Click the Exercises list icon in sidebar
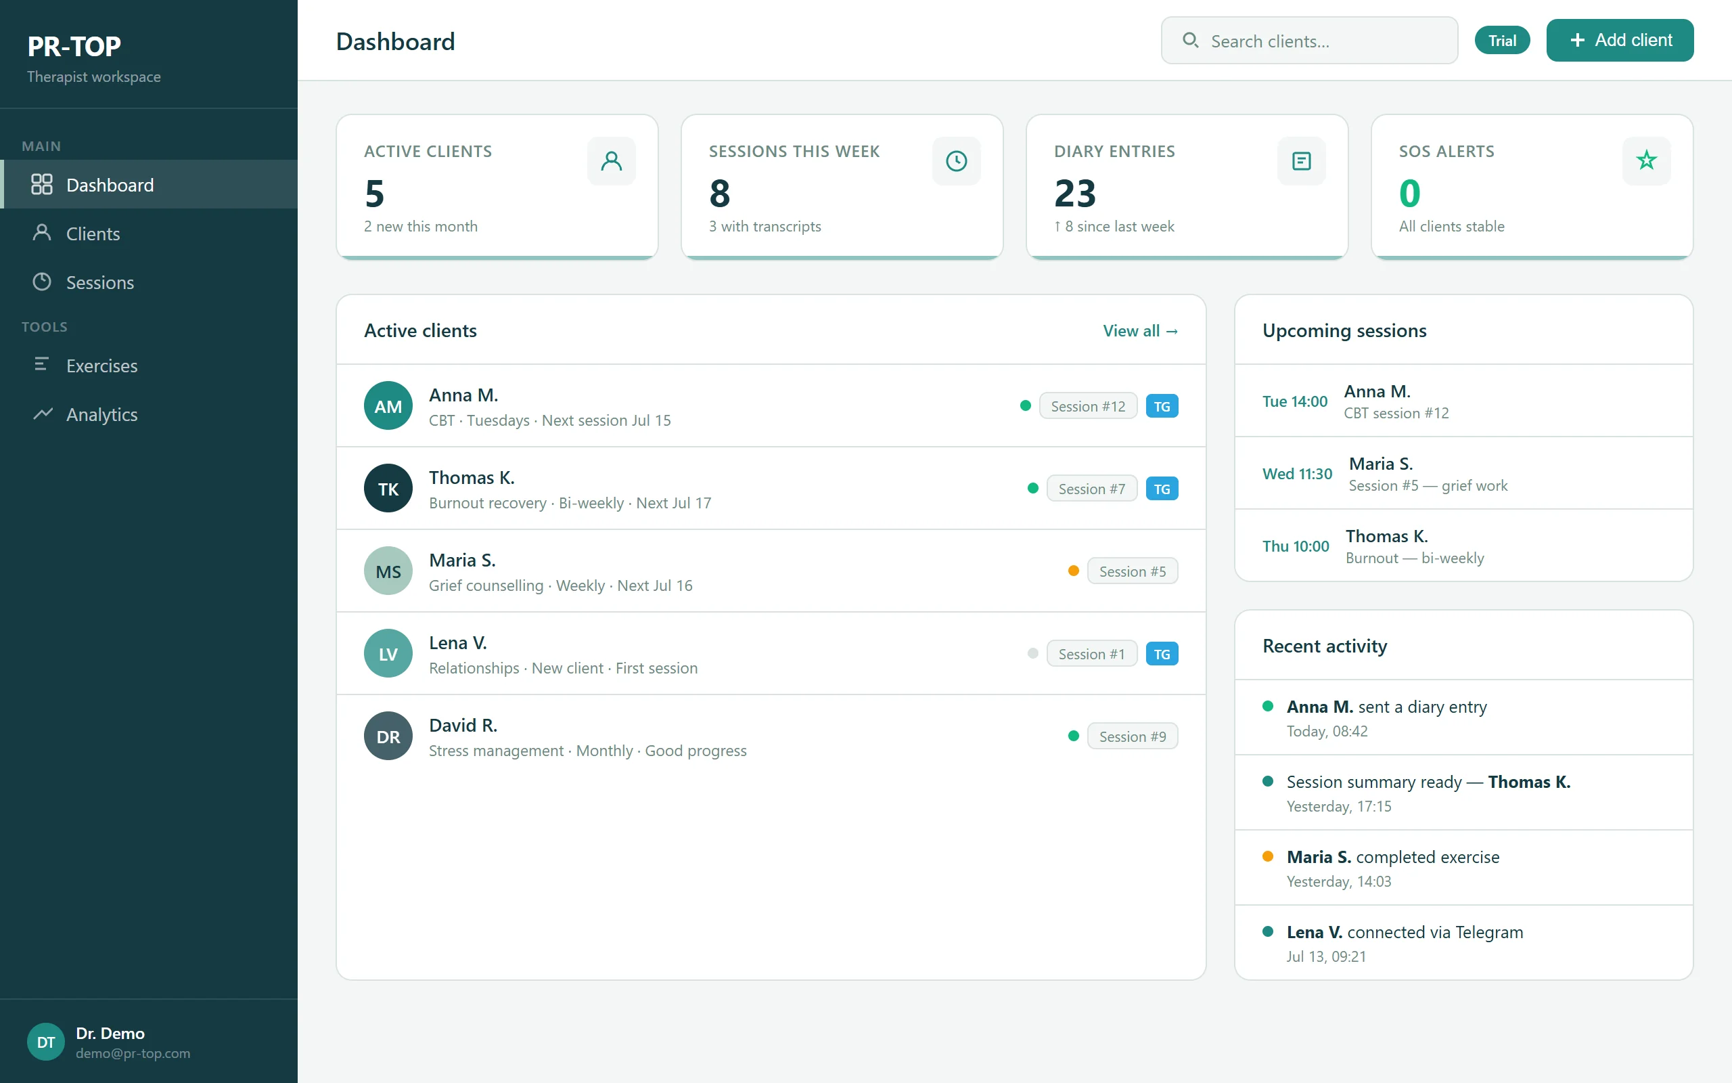Screen dimensions: 1732x1083 [41, 364]
